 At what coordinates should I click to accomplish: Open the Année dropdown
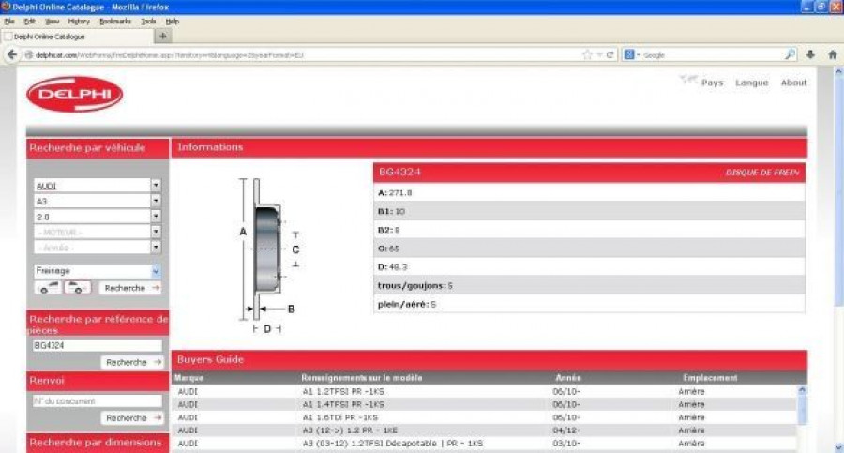tap(155, 248)
